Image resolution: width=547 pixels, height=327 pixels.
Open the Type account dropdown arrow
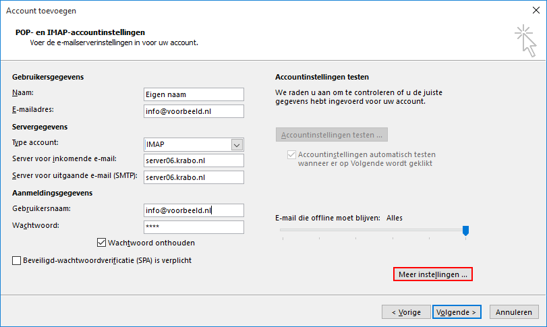click(237, 144)
